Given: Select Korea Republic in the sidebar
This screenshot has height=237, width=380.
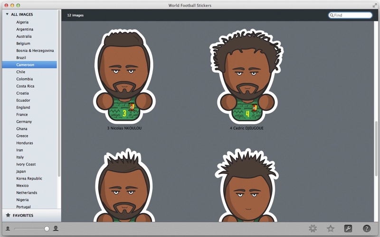Looking at the screenshot, I should [29, 179].
